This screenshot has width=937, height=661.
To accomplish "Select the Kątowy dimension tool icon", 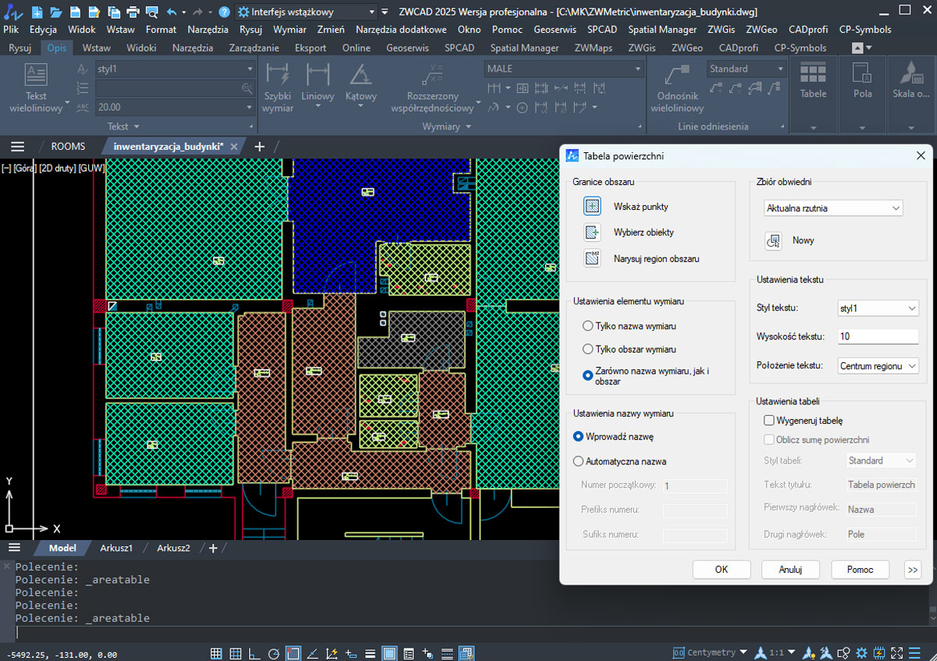I will pos(360,76).
